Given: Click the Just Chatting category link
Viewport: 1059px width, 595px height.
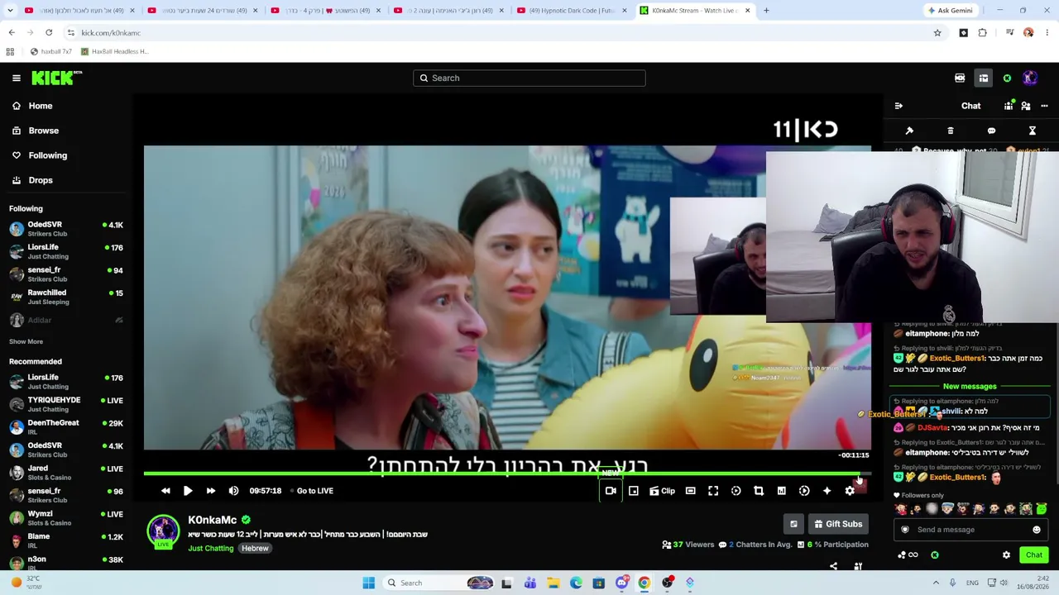Looking at the screenshot, I should (x=211, y=548).
